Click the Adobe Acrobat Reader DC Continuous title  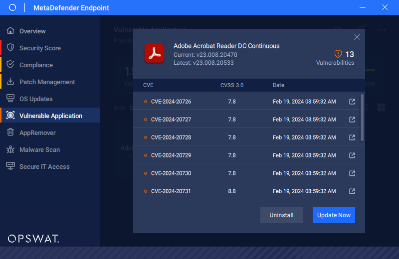point(226,46)
